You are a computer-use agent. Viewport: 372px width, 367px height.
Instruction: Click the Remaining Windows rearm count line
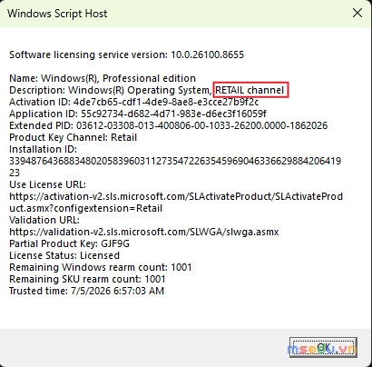[x=101, y=267]
